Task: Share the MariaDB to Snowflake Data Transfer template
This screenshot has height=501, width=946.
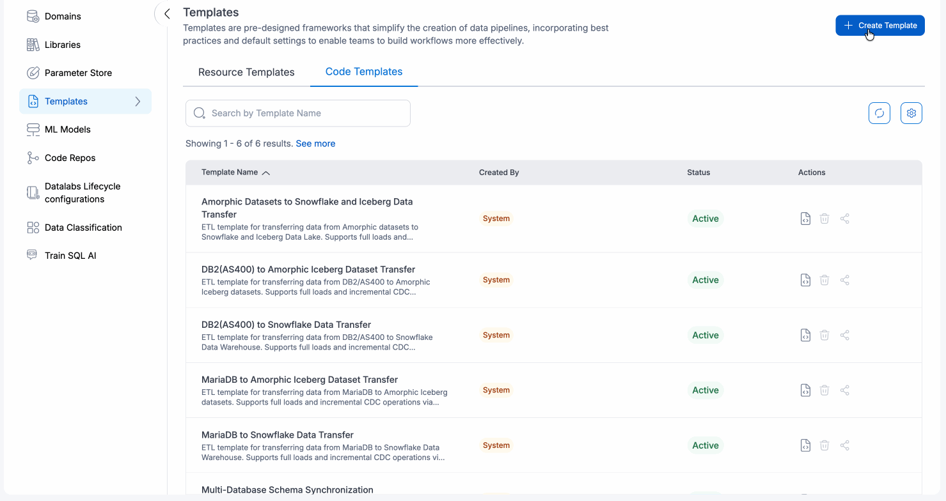Action: tap(844, 445)
